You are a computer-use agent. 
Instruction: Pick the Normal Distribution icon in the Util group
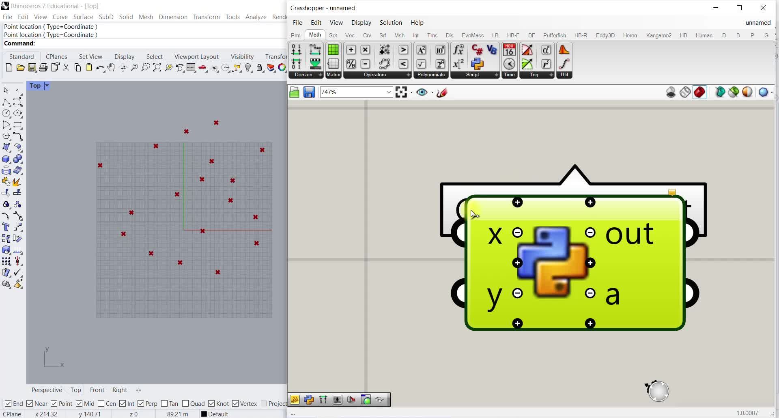tap(564, 50)
